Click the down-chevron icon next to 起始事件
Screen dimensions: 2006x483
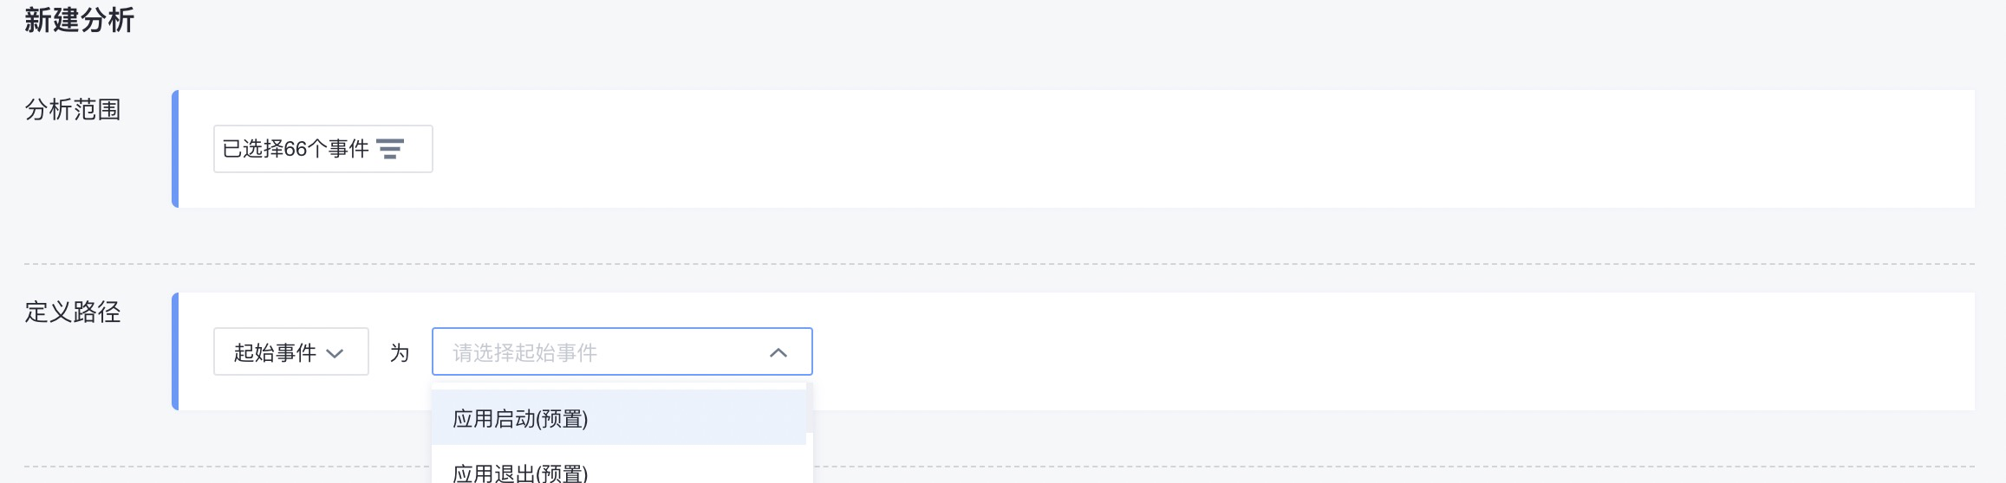335,353
